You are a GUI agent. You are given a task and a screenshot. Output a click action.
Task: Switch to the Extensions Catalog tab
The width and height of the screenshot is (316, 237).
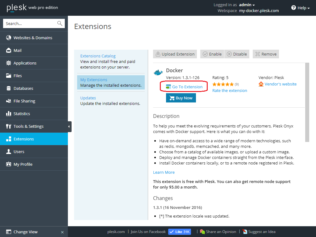point(98,56)
